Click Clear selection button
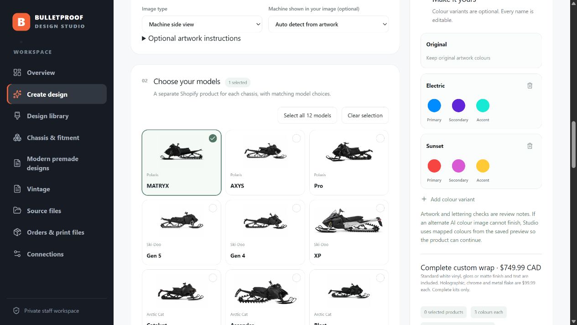 pyautogui.click(x=365, y=115)
